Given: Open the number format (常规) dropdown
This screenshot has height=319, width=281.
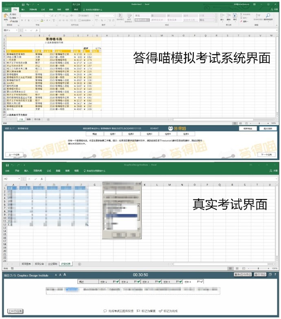Looking at the screenshot, I should (114, 16).
